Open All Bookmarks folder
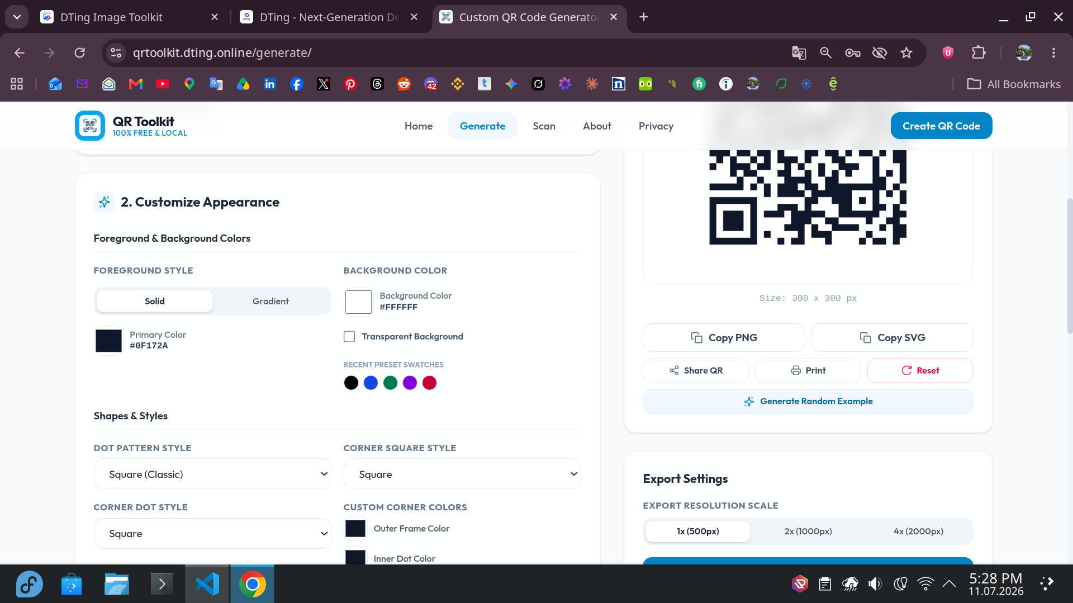1073x603 pixels. (1014, 84)
